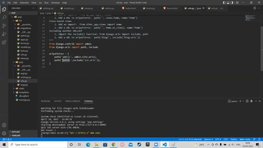263x148 pixels.
Task: Expand the templates folder
Action: (x=23, y=92)
